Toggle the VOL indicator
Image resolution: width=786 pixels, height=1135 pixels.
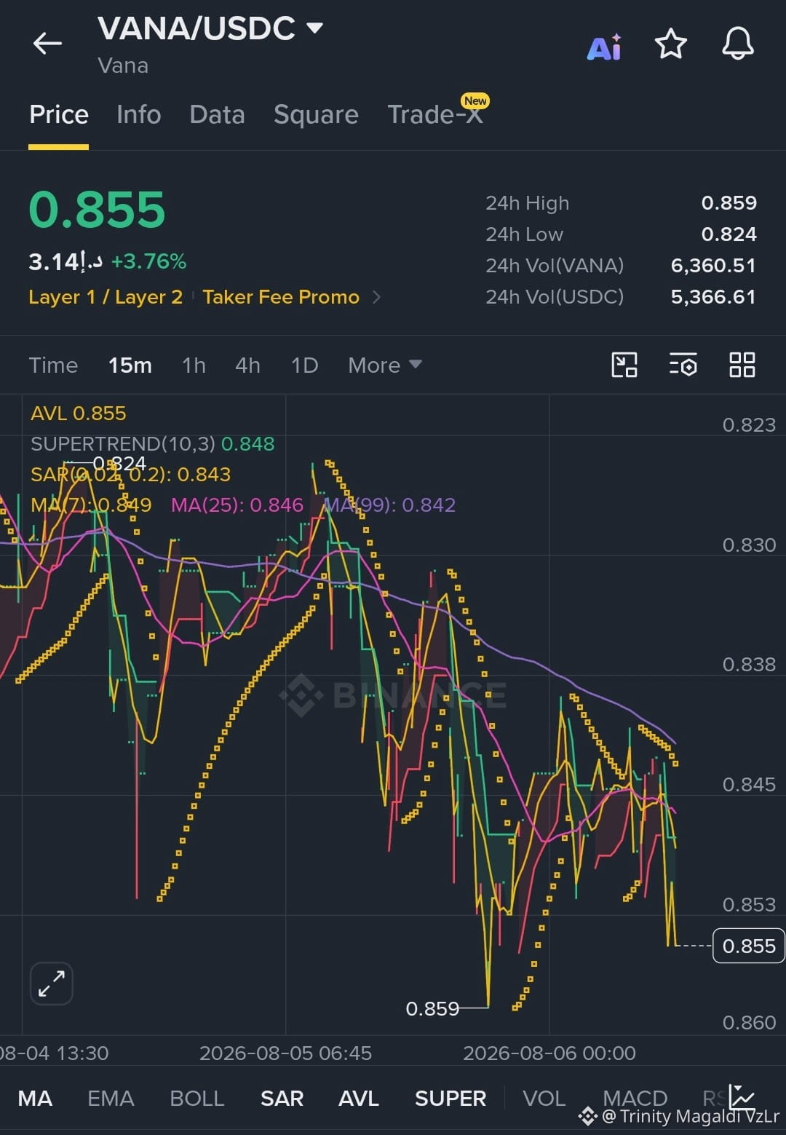tap(544, 1098)
